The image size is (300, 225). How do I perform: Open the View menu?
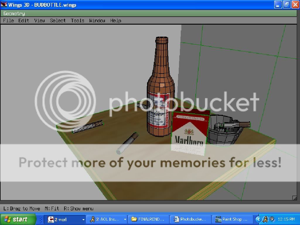coord(40,21)
